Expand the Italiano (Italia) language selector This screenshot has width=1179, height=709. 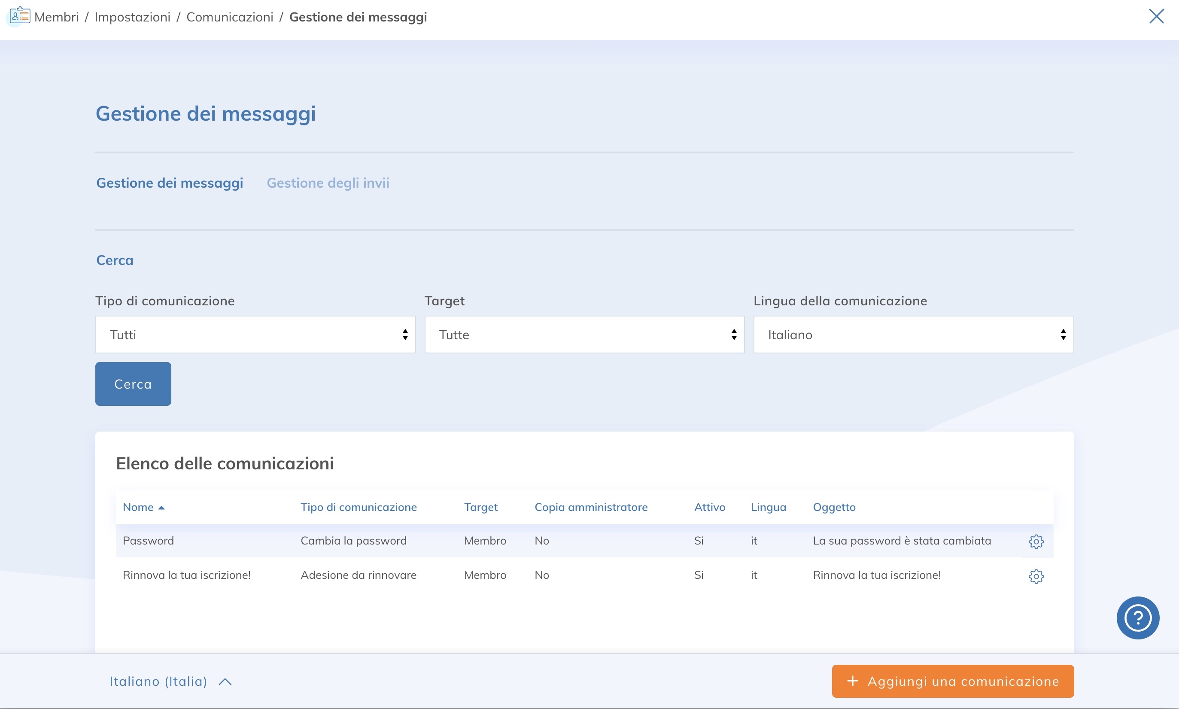[x=170, y=681]
